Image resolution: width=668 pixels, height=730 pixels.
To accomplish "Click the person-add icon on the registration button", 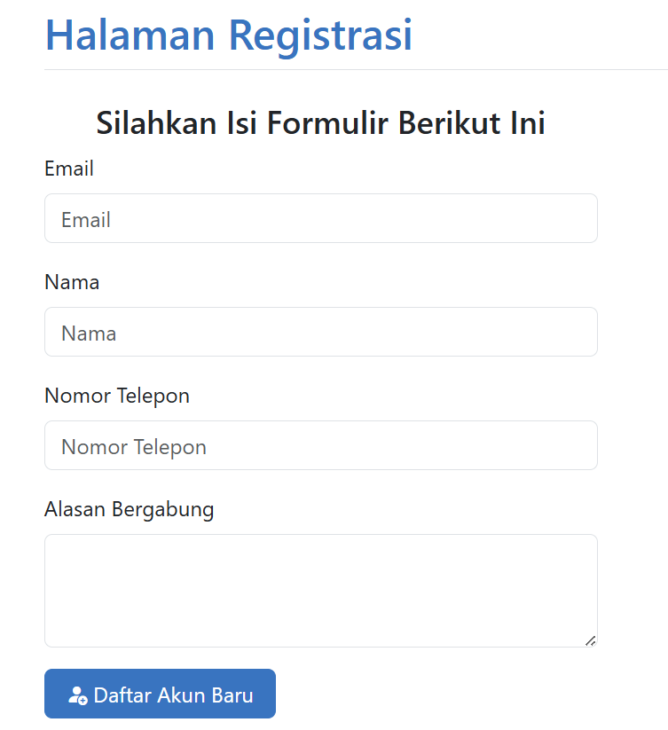I will click(78, 694).
